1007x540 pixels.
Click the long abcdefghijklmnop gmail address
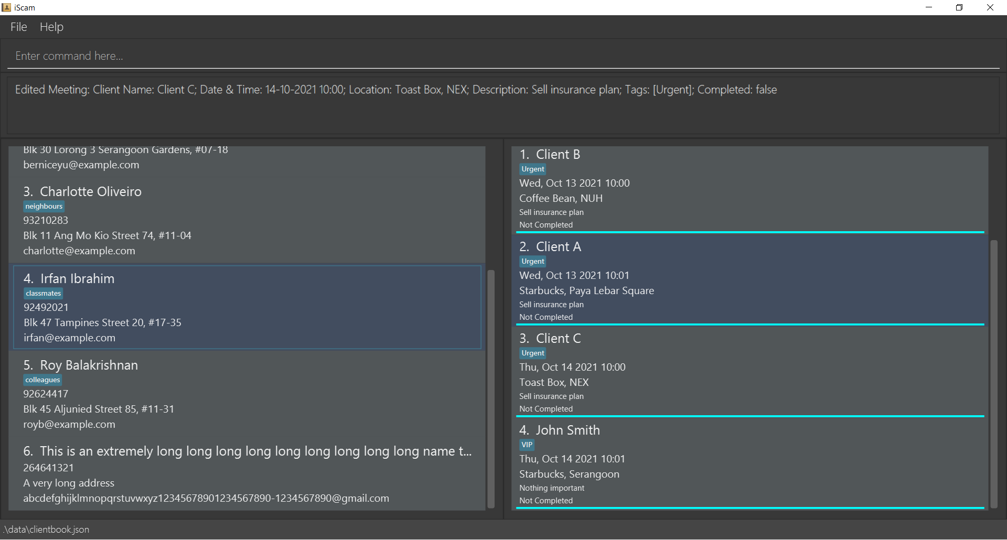click(x=206, y=498)
